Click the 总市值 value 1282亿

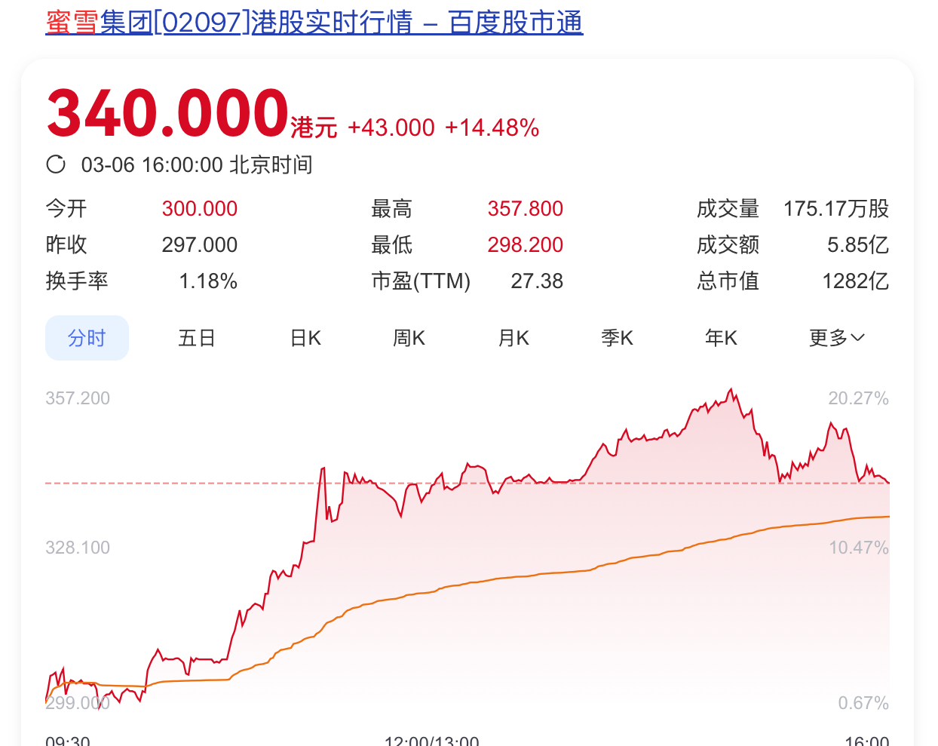[x=856, y=281]
